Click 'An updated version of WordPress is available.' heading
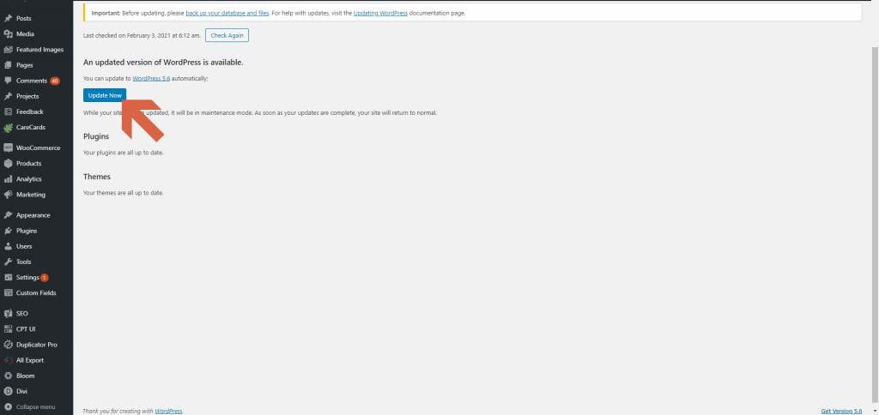Screen dimensions: 879x415 [163, 63]
